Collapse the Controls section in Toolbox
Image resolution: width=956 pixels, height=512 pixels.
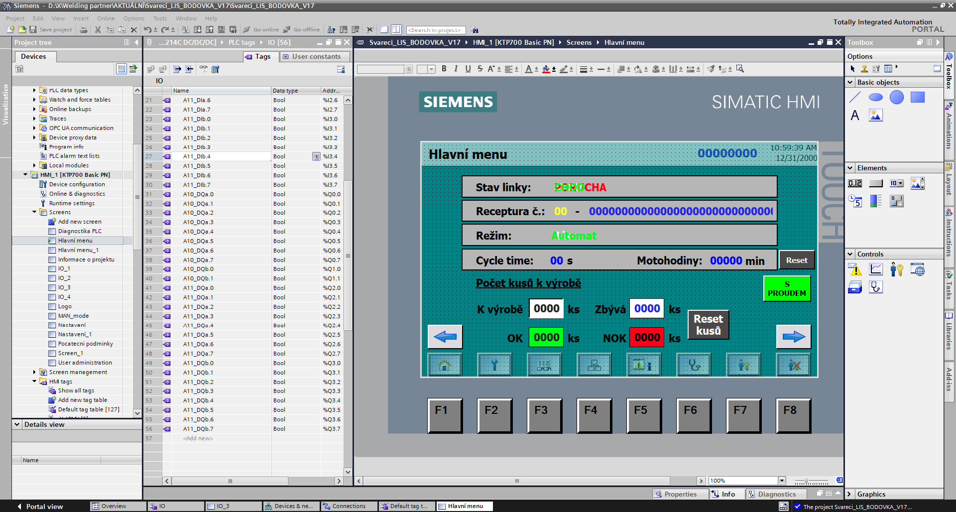pyautogui.click(x=850, y=254)
